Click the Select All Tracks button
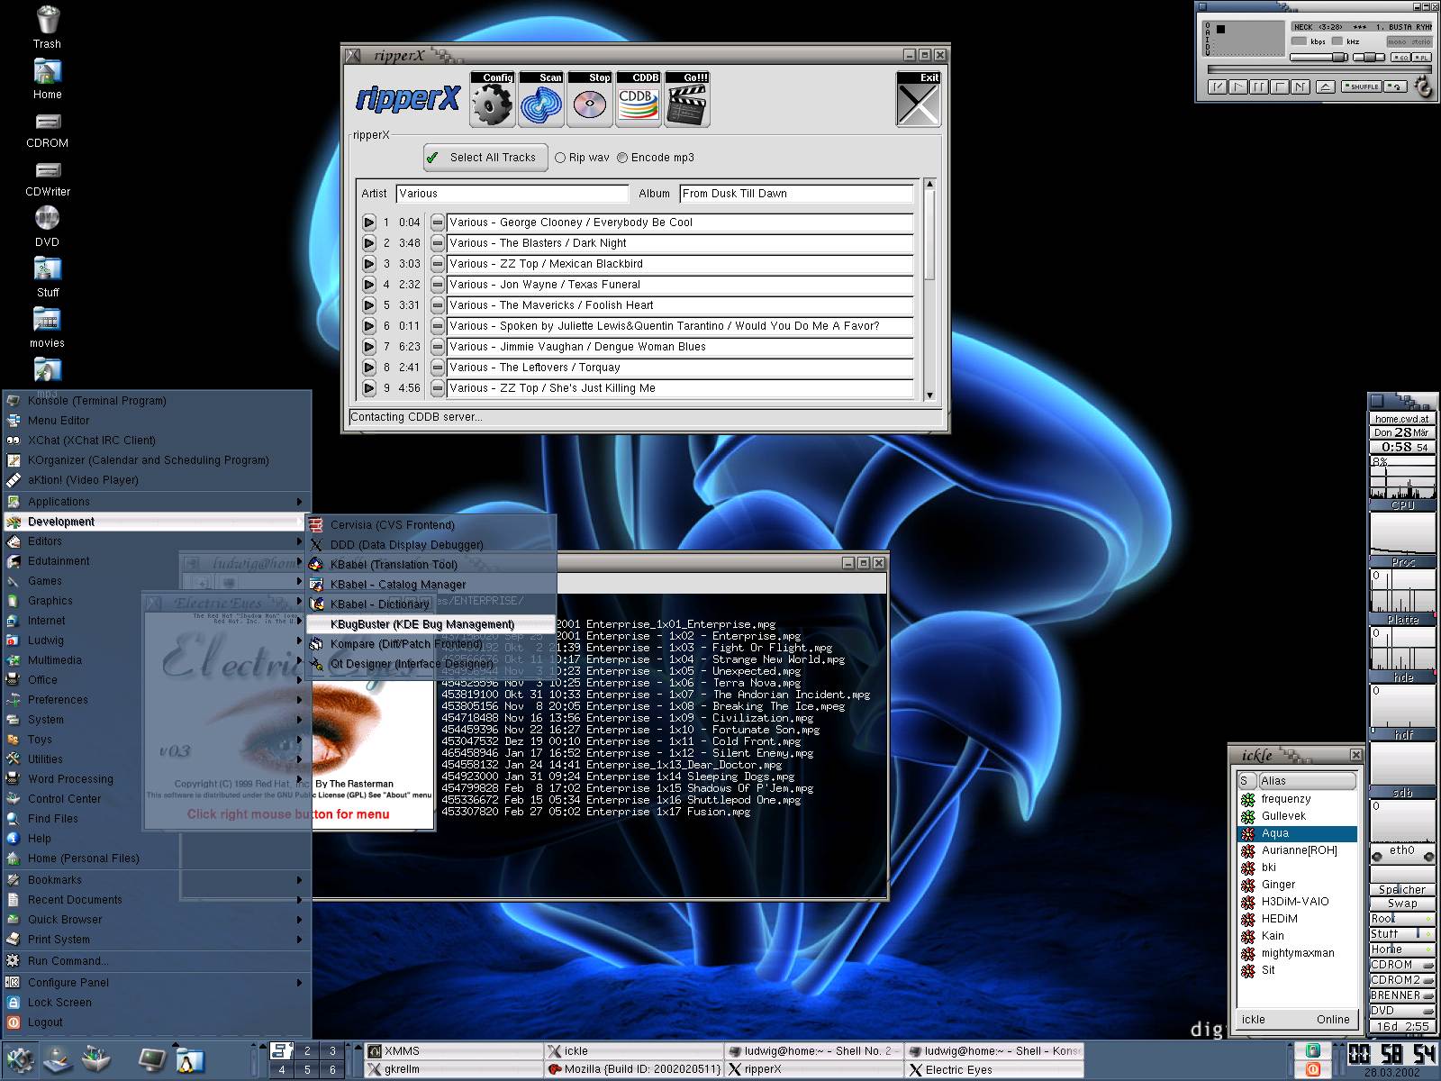 pos(485,158)
